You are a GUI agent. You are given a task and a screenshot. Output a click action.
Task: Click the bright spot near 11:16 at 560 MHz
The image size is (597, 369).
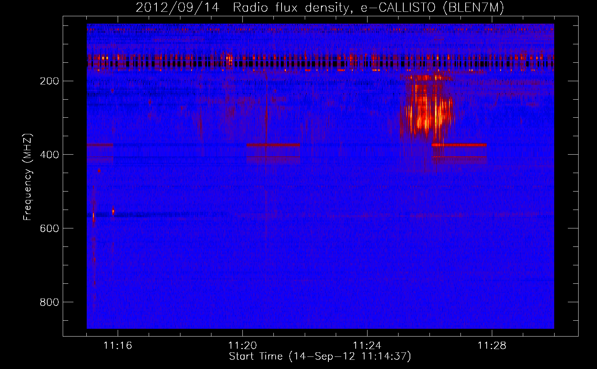point(113,211)
